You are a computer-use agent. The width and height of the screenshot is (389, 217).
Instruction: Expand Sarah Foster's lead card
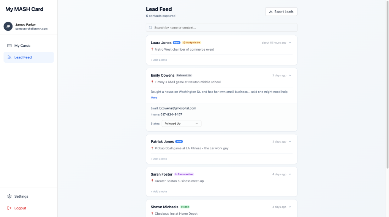click(x=290, y=174)
